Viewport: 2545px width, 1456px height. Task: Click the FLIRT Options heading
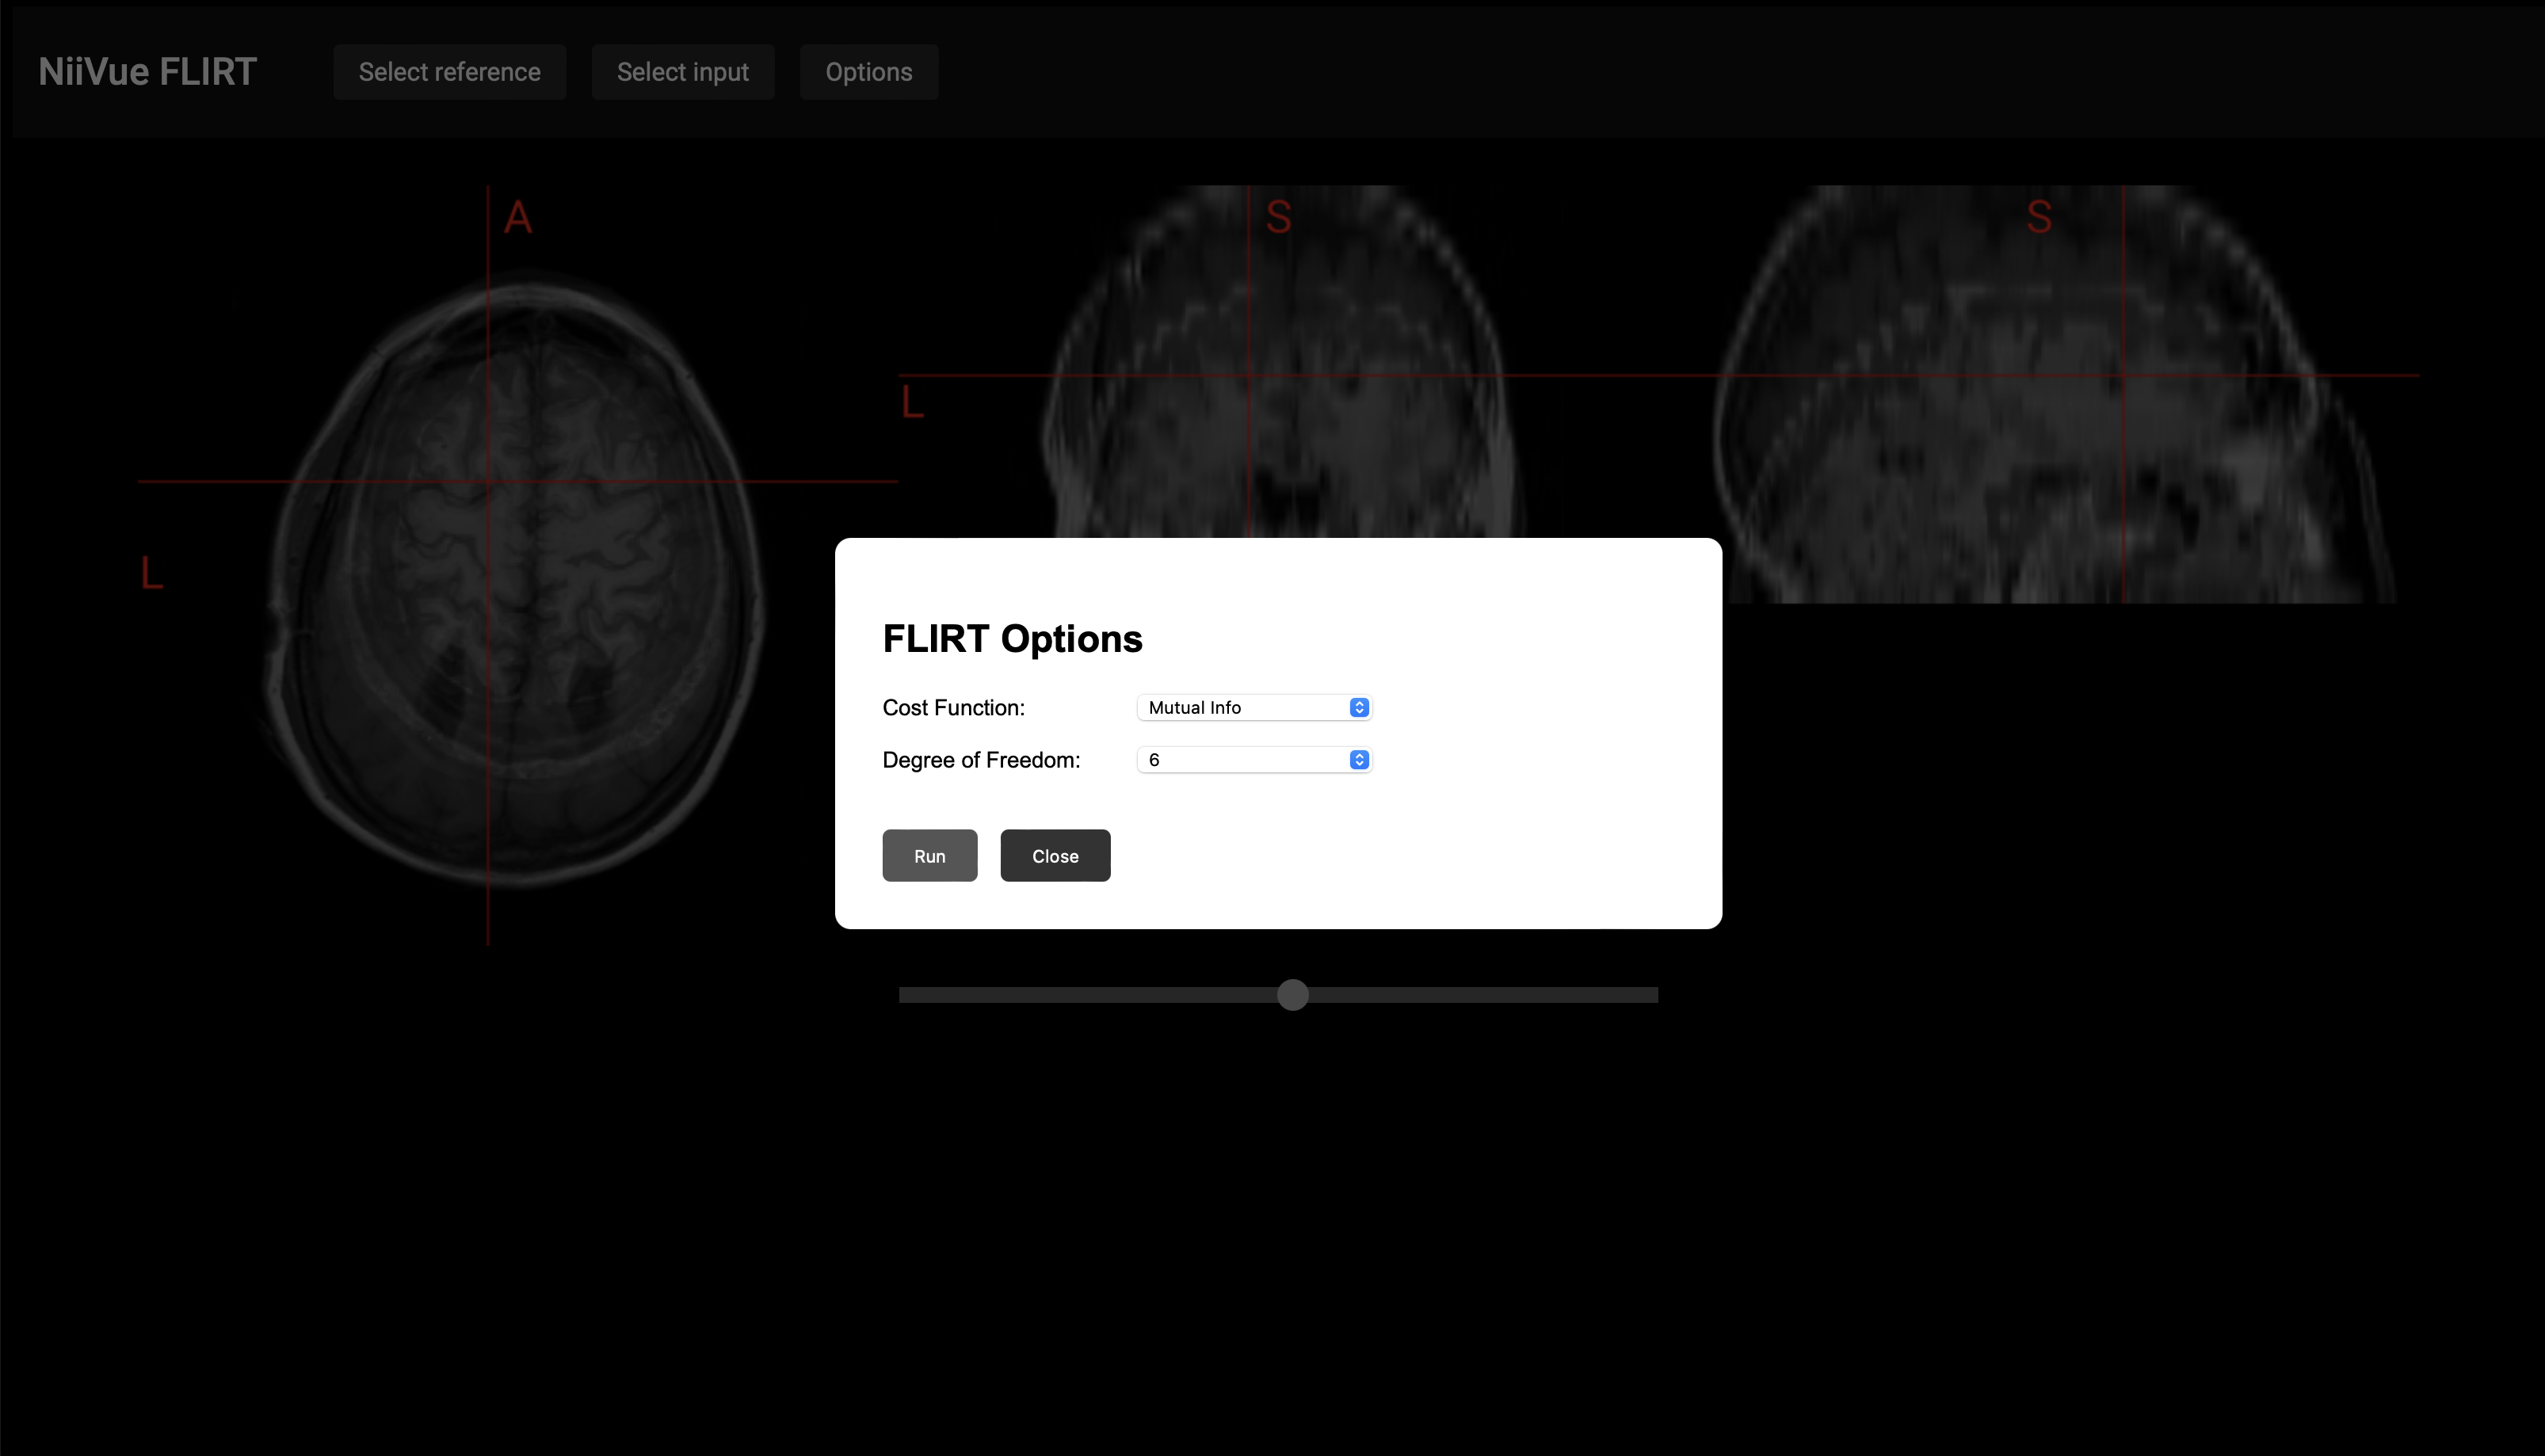pyautogui.click(x=1011, y=639)
